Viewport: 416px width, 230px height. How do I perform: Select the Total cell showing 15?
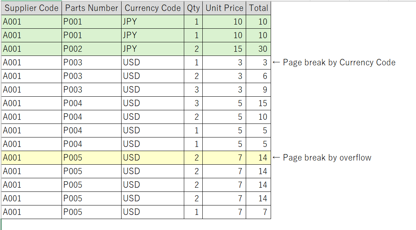coord(259,103)
